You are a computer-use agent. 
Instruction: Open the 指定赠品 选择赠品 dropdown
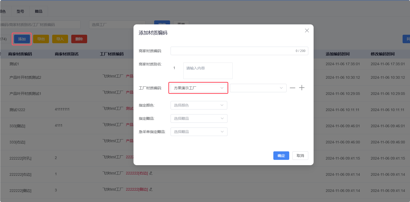199,118
